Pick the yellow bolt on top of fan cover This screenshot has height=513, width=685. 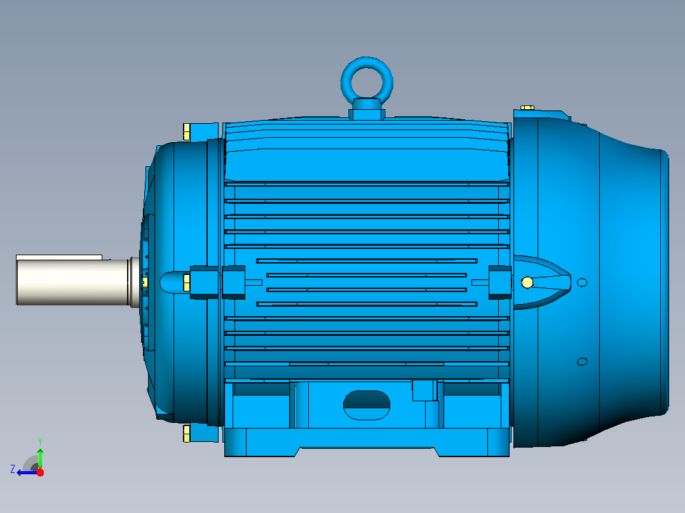[x=527, y=107]
